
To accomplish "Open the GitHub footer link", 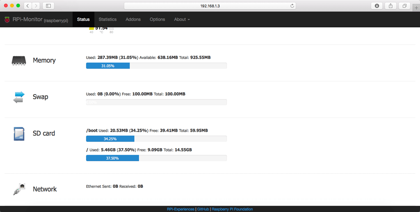I will tap(203, 209).
